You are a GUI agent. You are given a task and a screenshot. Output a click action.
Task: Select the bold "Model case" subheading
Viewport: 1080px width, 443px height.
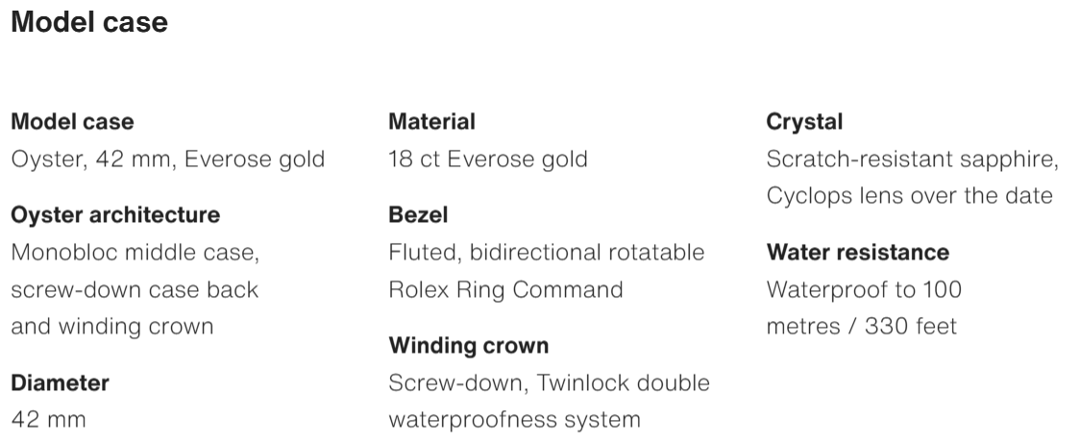(72, 122)
